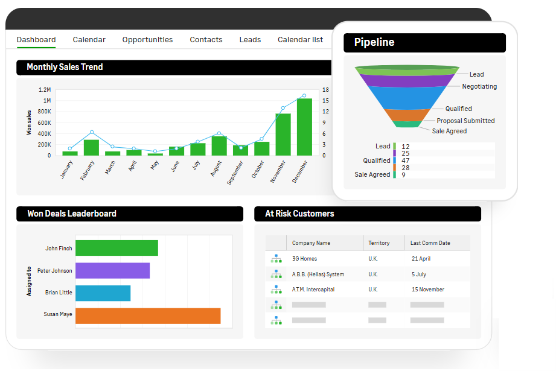Select the org icon beside A.B.B. (Hellas) System
556x371 pixels.
click(x=276, y=274)
